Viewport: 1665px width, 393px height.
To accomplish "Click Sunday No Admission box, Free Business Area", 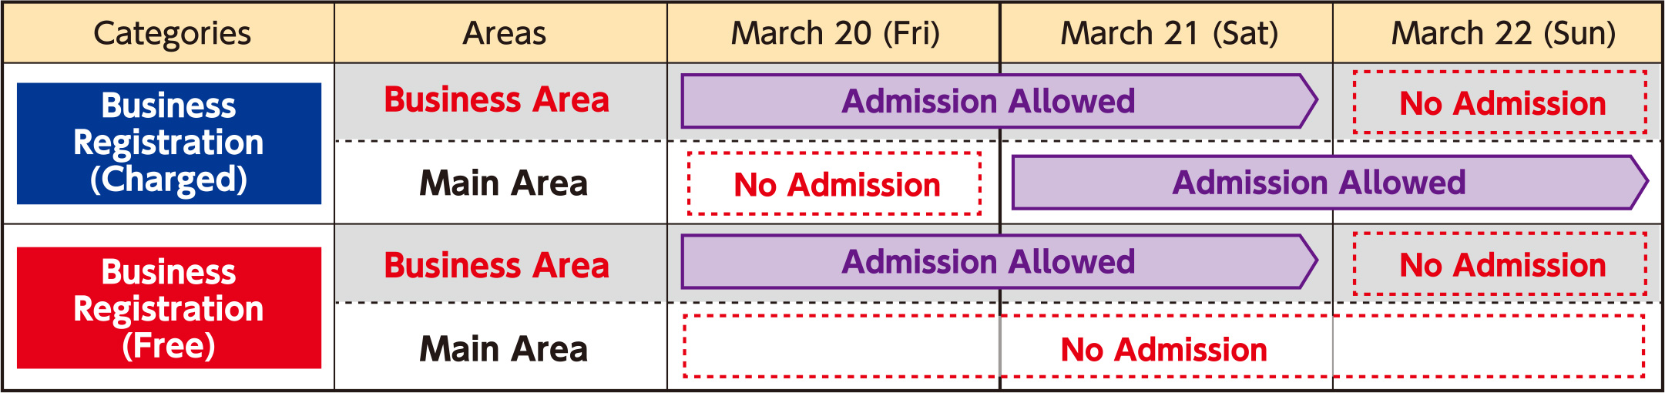I will tap(1501, 265).
